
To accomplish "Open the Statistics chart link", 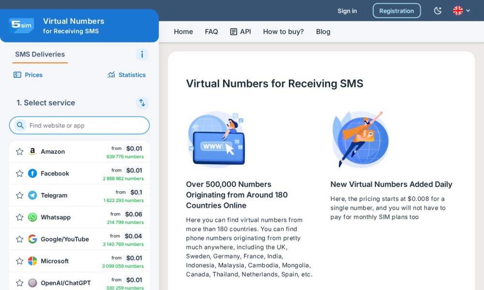I will [x=126, y=75].
